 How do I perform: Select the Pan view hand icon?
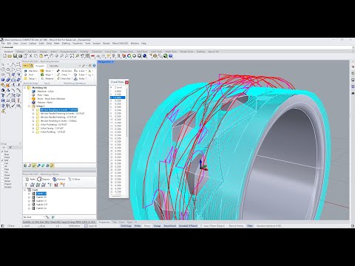[51, 56]
